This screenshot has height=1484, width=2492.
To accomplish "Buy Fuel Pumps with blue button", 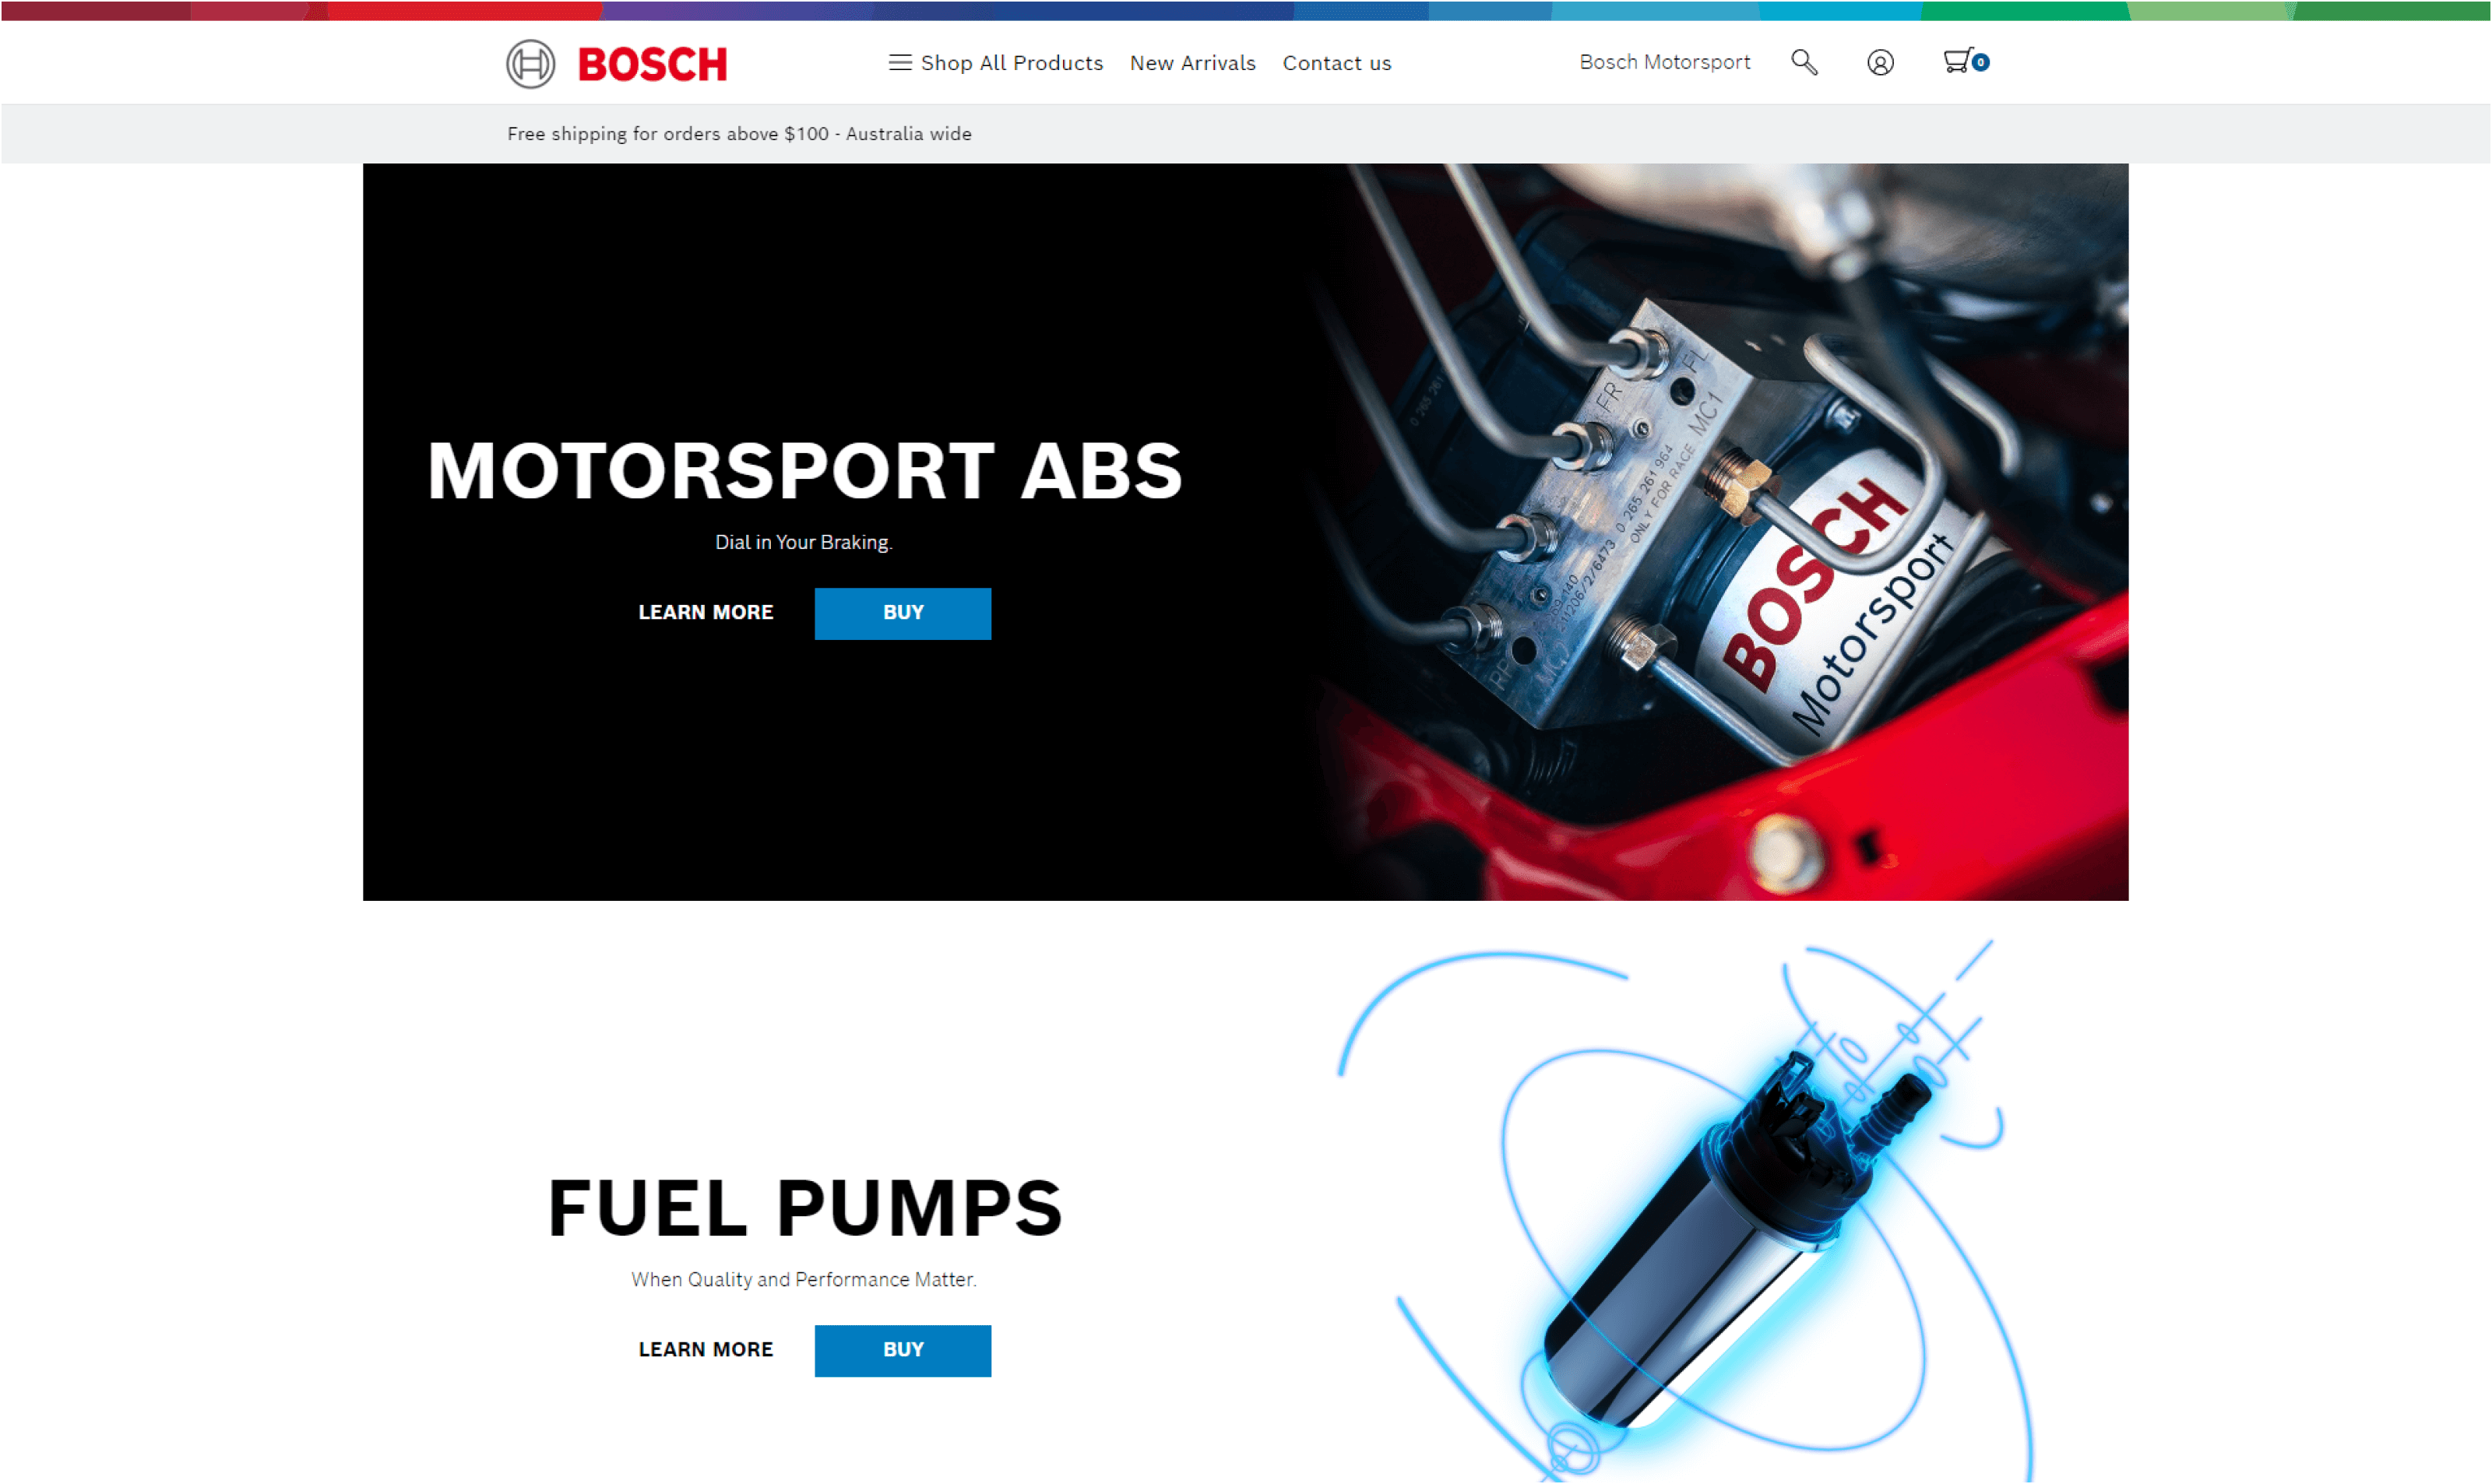I will coord(902,1351).
